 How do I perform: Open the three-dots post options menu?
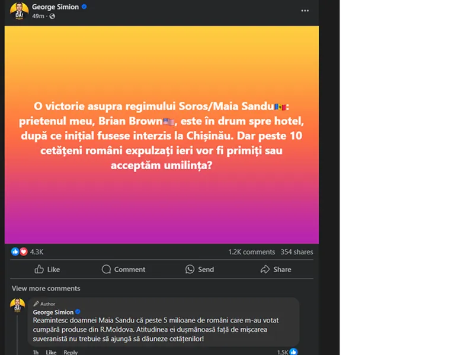coord(305,11)
